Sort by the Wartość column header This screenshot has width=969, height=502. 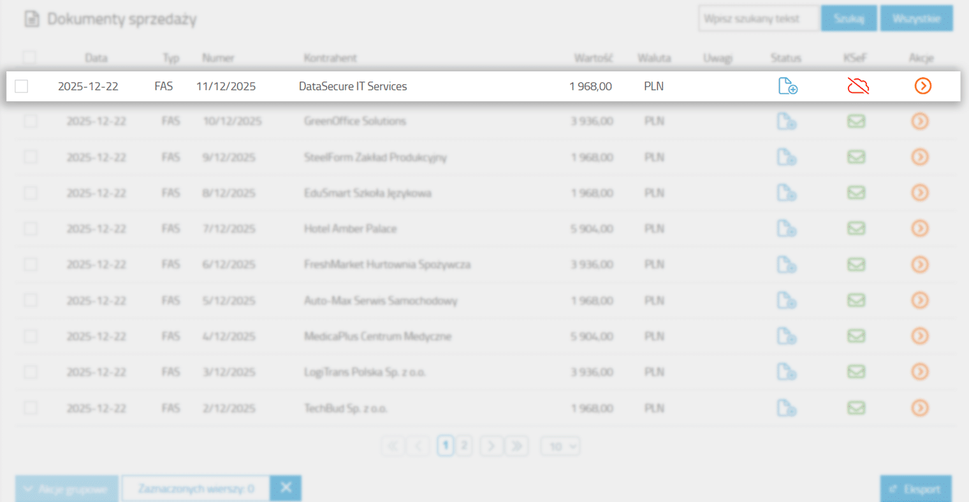pos(593,58)
